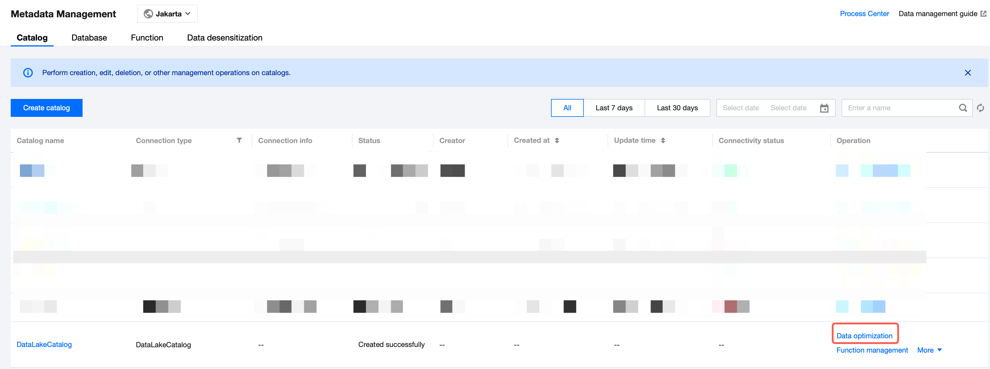
Task: Switch to the Data desensitization tab
Action: pos(224,38)
